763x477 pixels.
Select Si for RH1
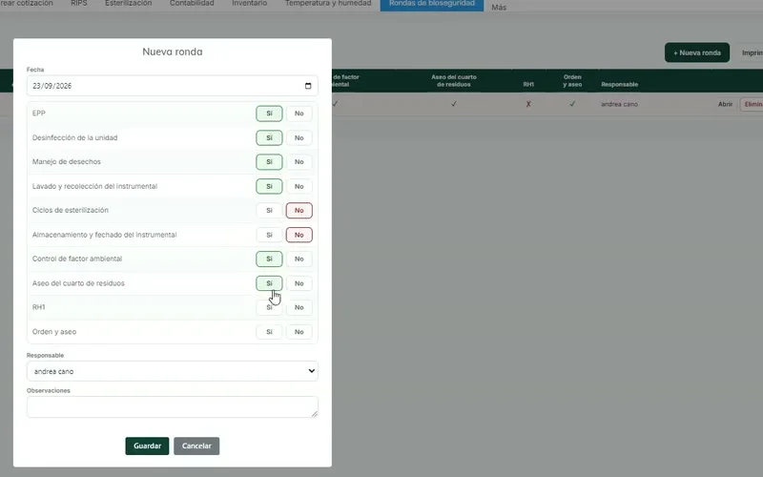269,307
